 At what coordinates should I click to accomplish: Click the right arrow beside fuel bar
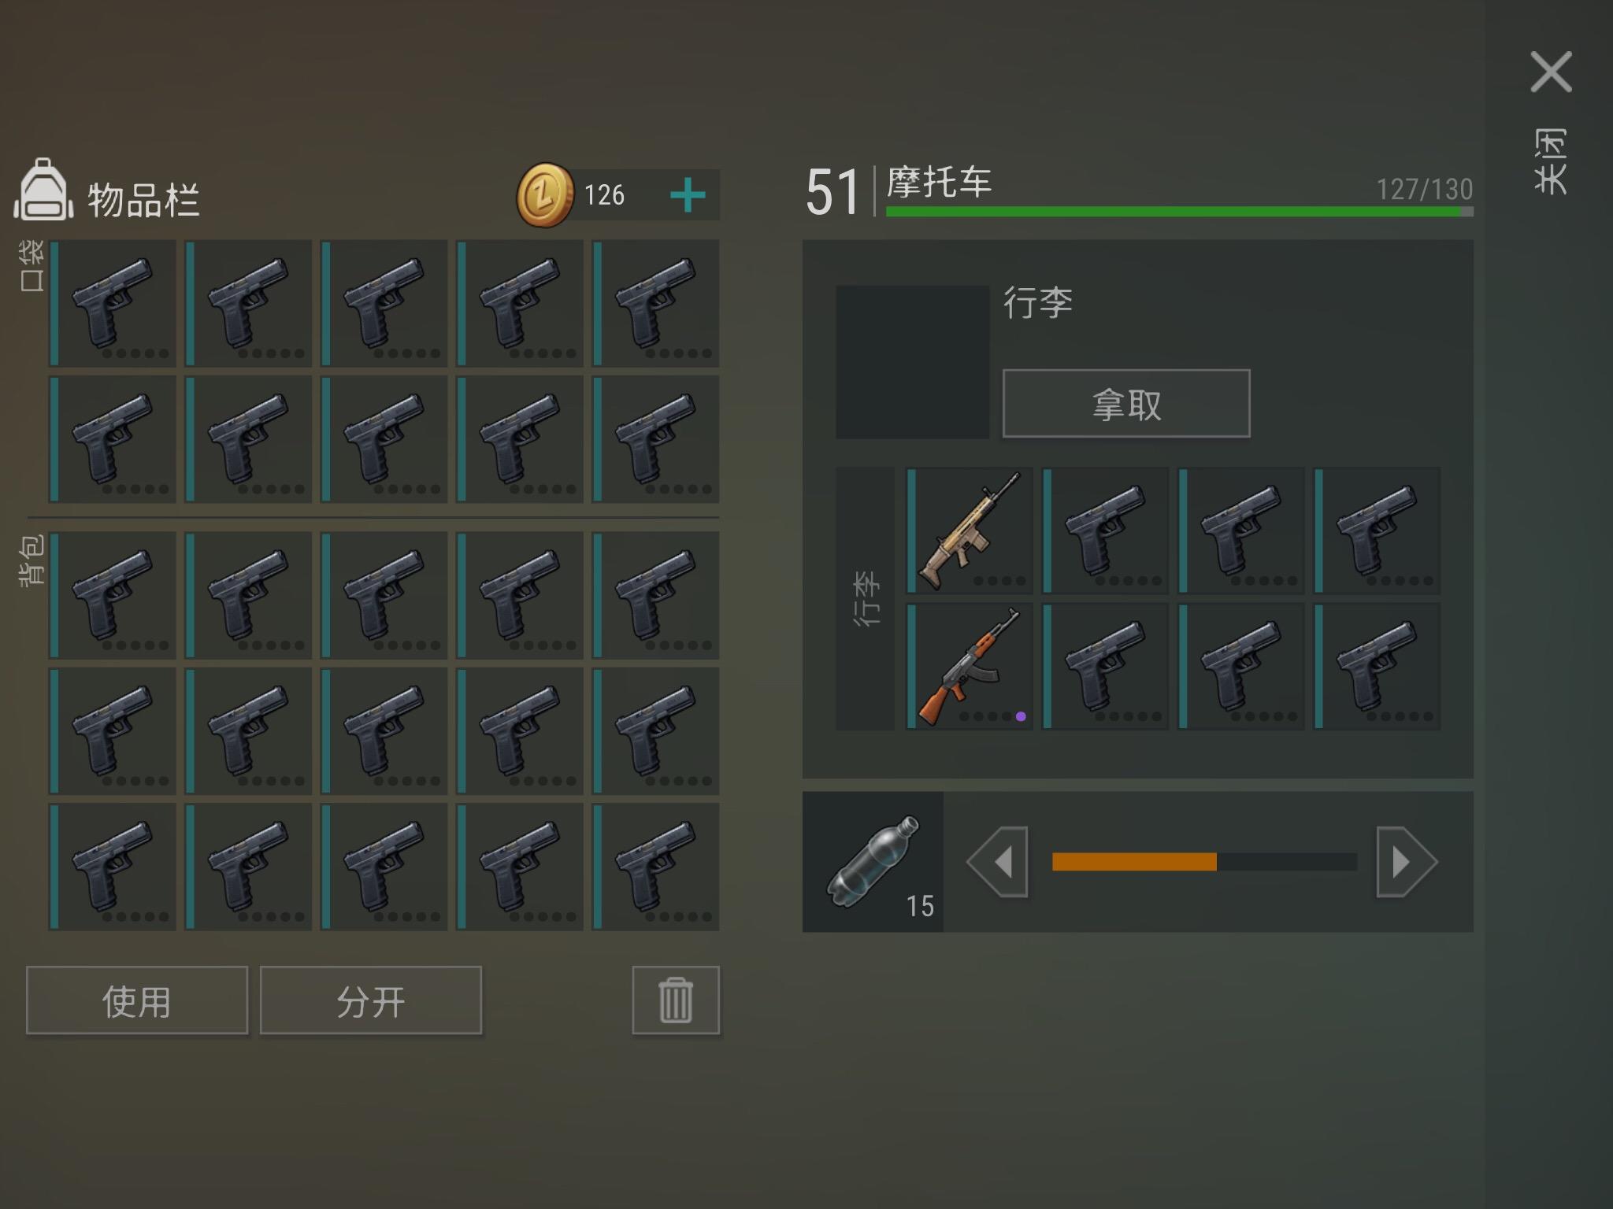tap(1407, 862)
